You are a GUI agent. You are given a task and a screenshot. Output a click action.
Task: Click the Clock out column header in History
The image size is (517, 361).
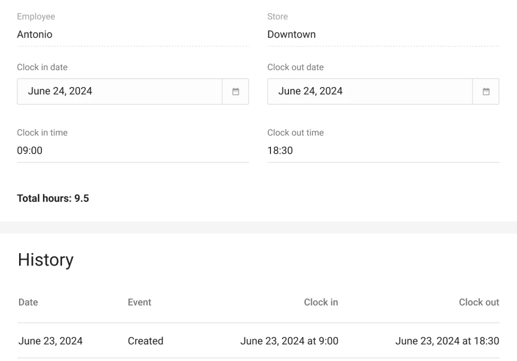click(x=479, y=302)
